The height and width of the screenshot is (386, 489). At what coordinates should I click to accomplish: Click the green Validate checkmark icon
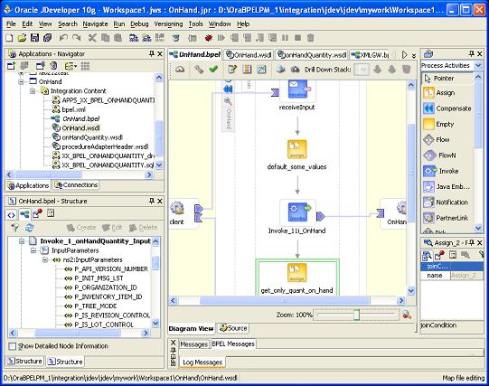213,69
